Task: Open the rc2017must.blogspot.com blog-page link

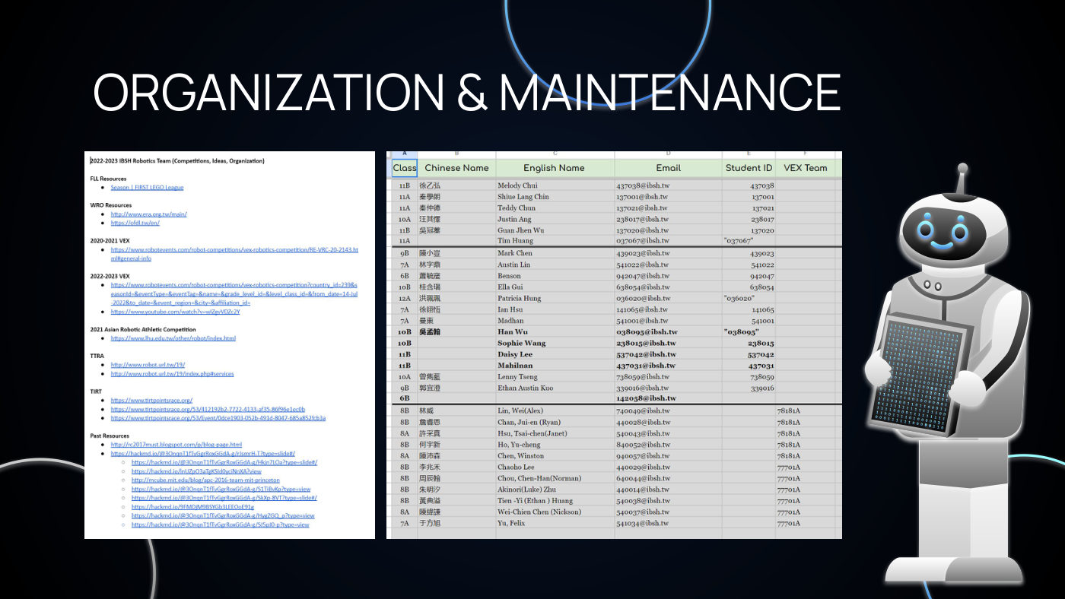Action: [x=176, y=444]
